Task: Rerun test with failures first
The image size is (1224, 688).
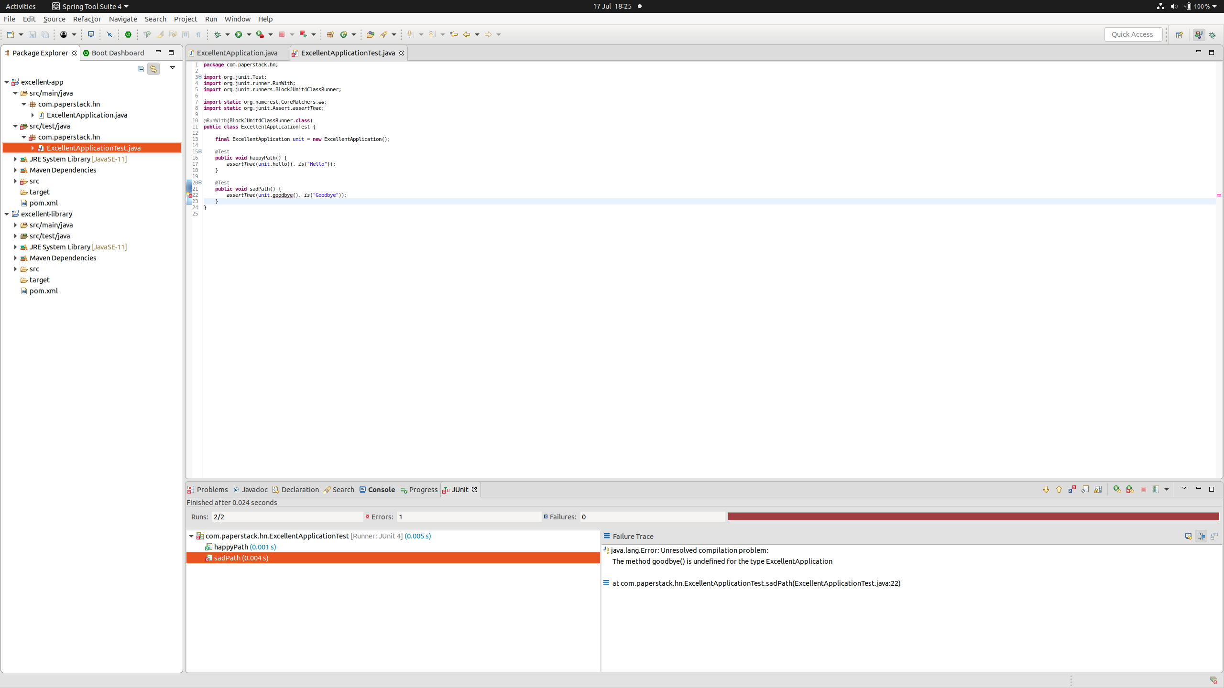Action: (1130, 489)
